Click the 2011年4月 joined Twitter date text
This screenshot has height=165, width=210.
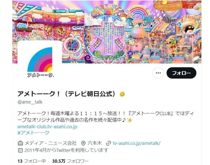[x=35, y=150]
